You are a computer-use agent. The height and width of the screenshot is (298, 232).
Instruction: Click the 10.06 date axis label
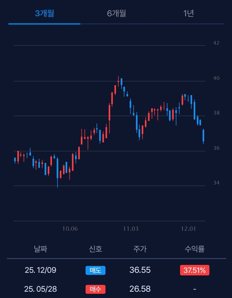coord(70,229)
